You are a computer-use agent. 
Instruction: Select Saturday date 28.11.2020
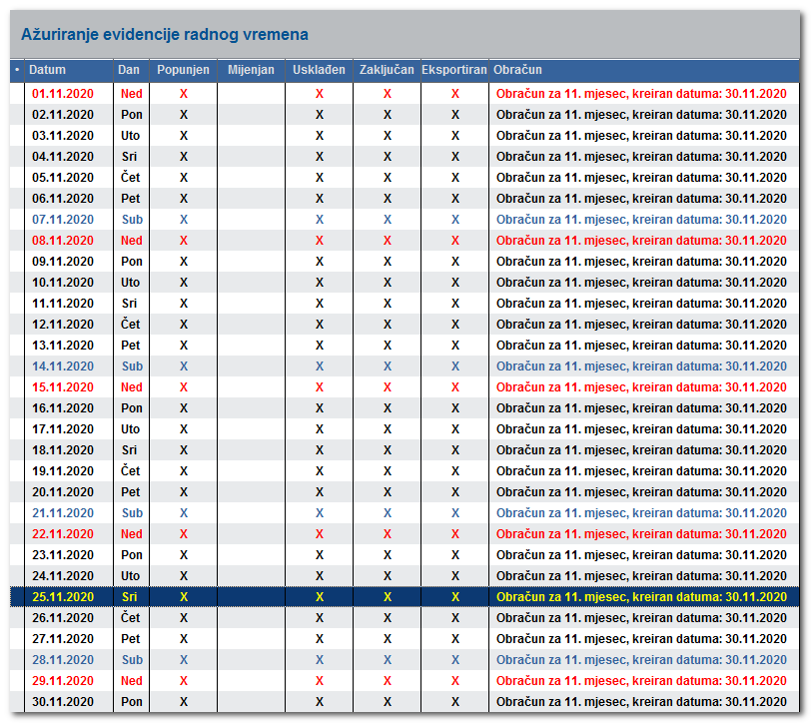[63, 660]
